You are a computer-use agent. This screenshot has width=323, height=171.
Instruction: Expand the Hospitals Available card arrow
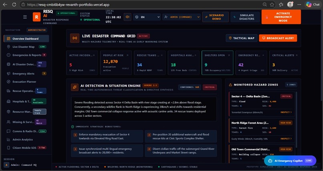(x=195, y=55)
